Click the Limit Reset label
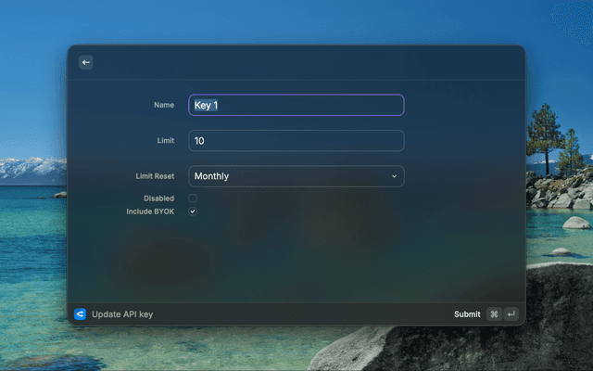The width and height of the screenshot is (593, 371). click(155, 176)
